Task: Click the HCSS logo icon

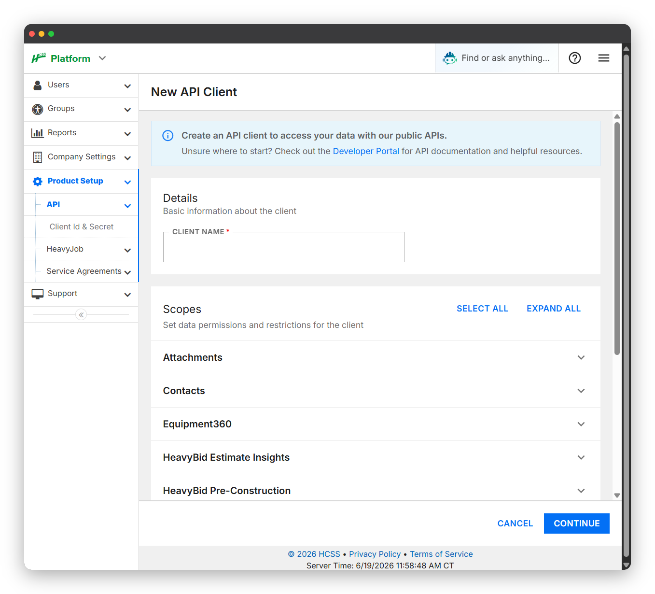Action: click(39, 58)
